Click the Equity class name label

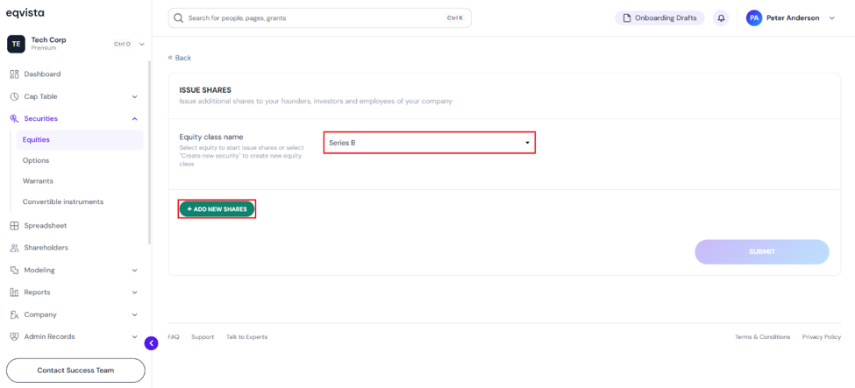pyautogui.click(x=211, y=137)
